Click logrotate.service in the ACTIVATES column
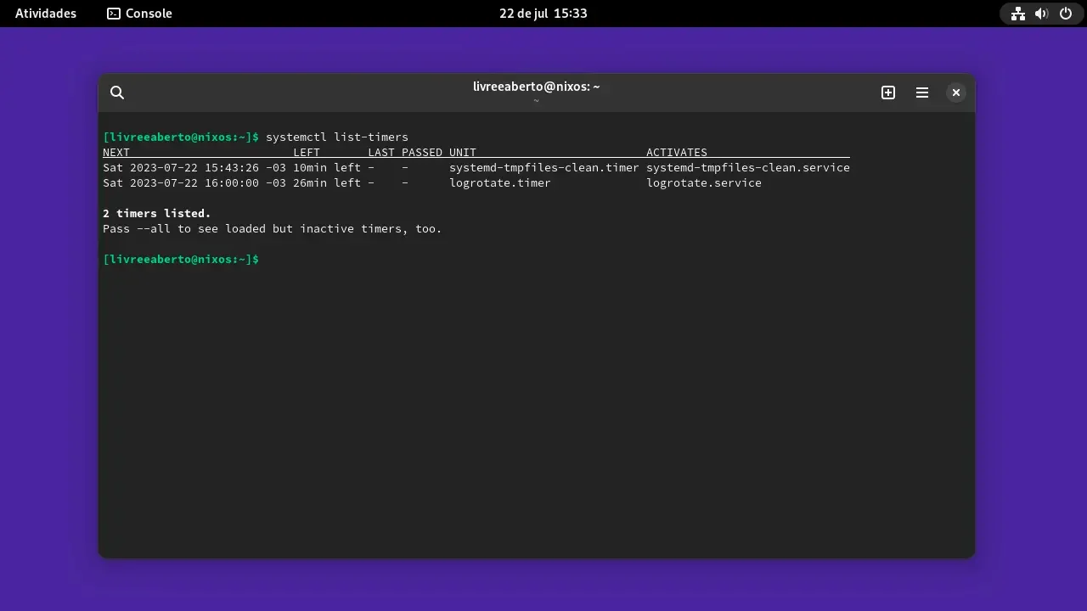The image size is (1087, 611). coord(704,183)
